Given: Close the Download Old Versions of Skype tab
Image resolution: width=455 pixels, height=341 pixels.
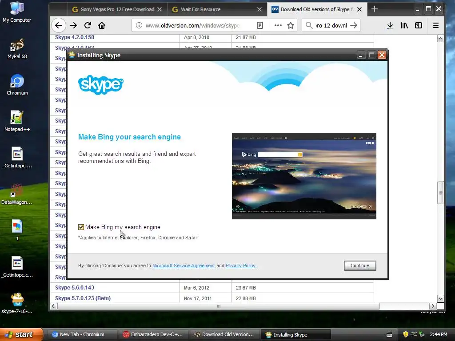Looking at the screenshot, I should pyautogui.click(x=359, y=9).
